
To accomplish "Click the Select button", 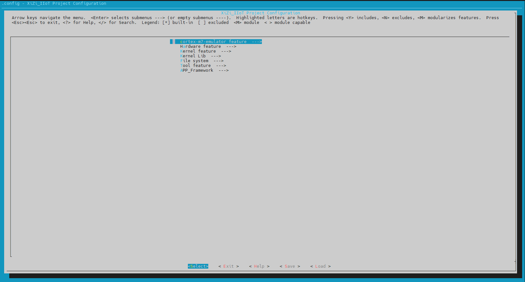I will [x=198, y=266].
